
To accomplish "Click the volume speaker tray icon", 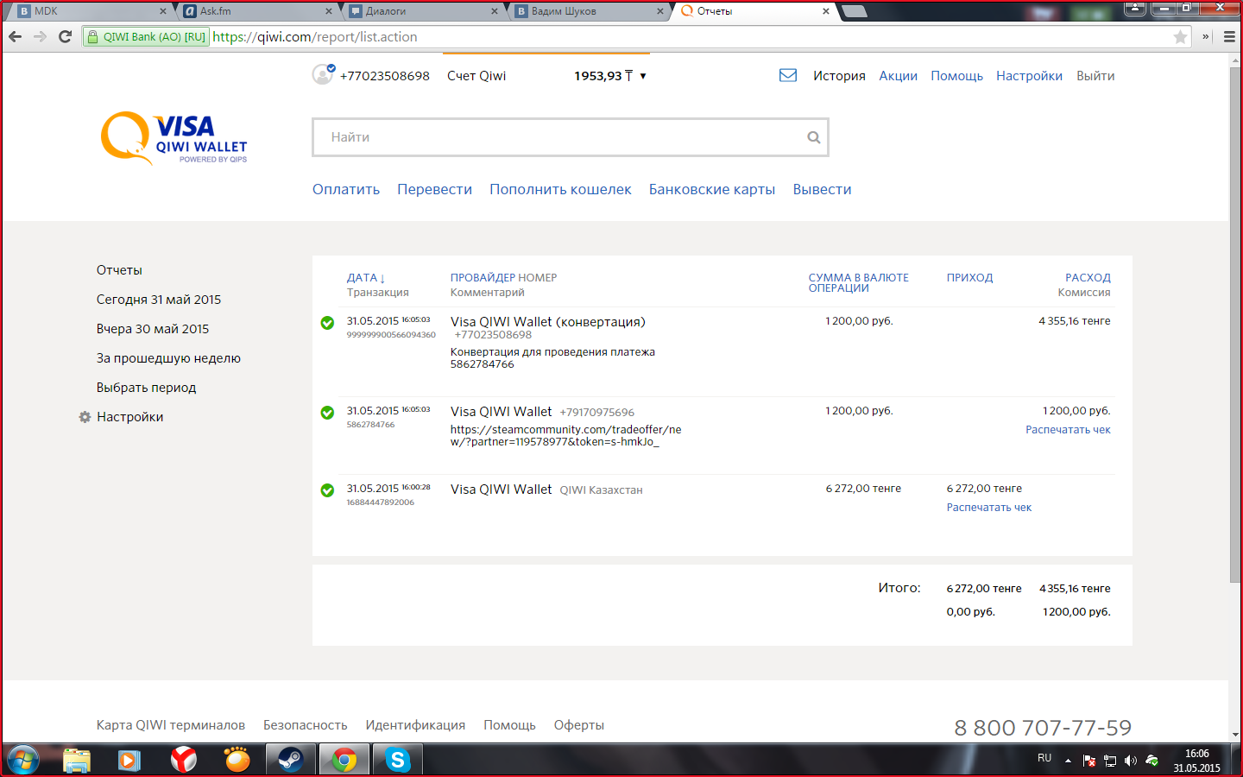I will coord(1131,761).
